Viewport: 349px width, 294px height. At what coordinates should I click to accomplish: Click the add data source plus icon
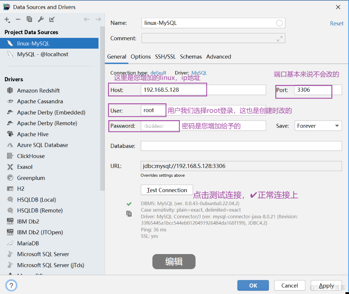click(x=7, y=20)
